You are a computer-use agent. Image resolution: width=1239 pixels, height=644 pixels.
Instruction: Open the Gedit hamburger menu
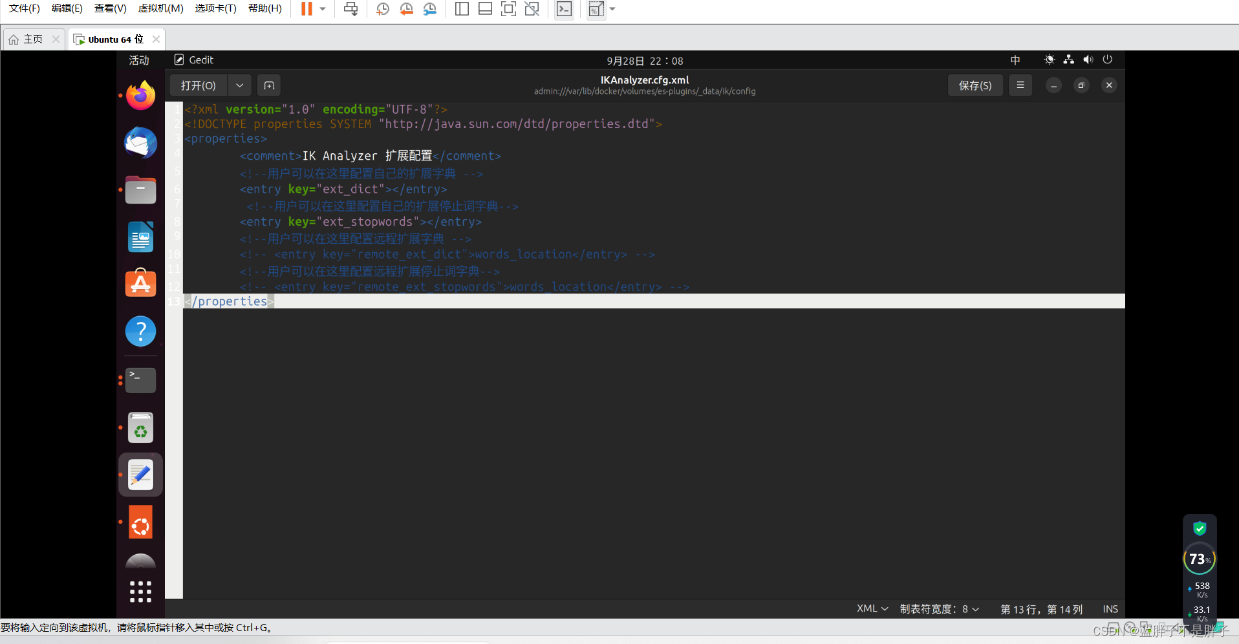[1020, 85]
